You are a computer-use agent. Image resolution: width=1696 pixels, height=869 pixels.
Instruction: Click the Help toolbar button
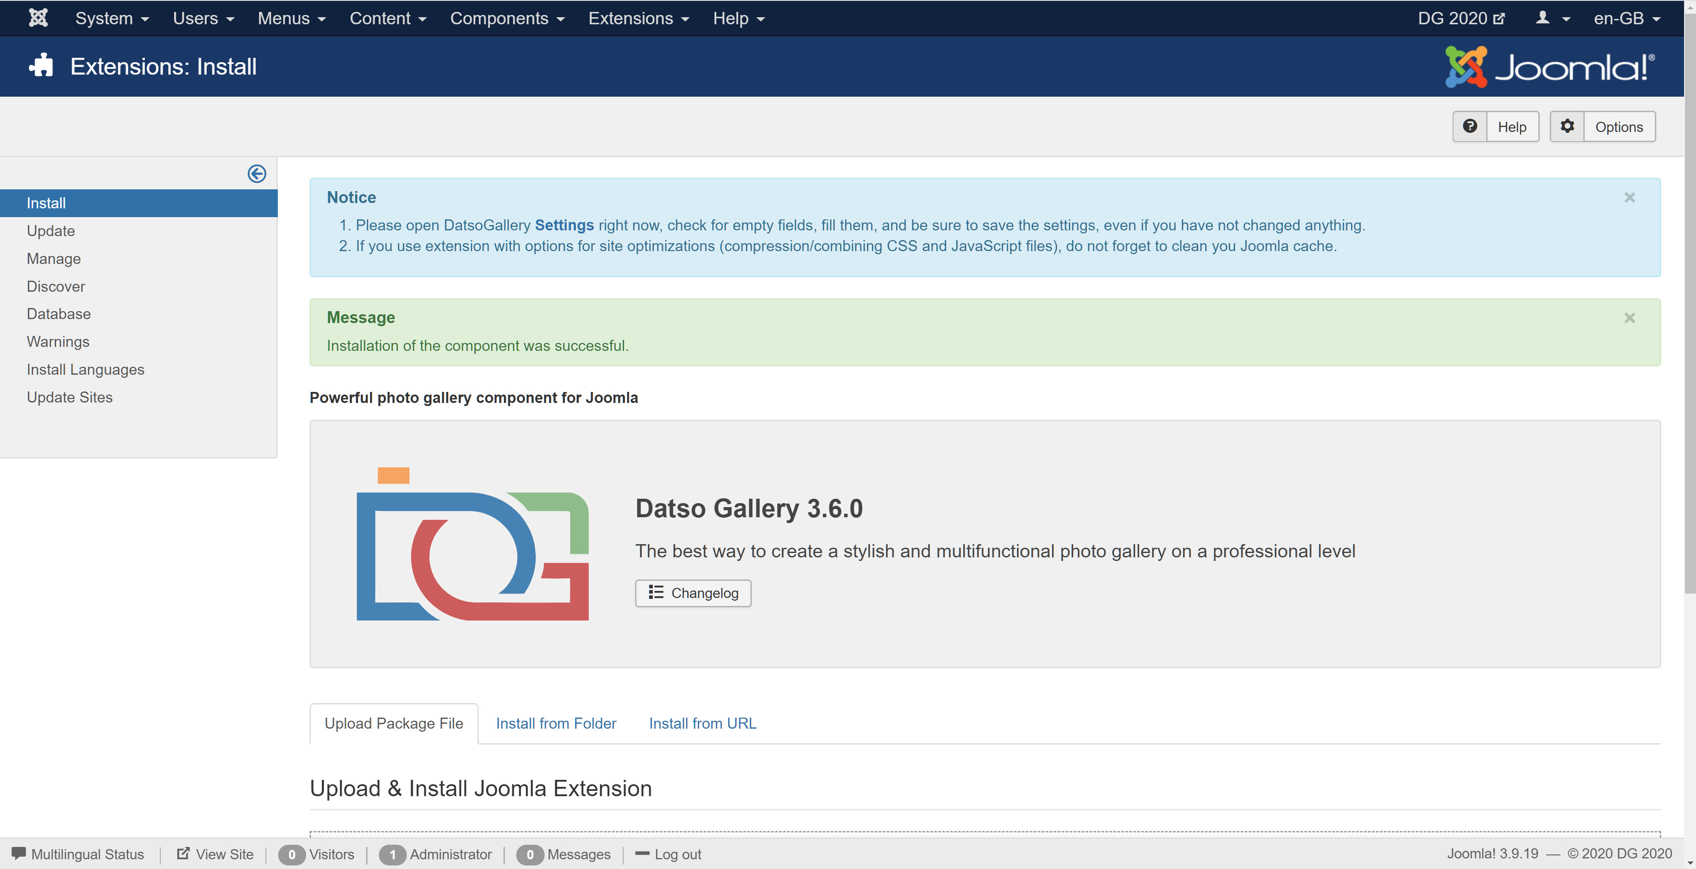pos(1495,126)
